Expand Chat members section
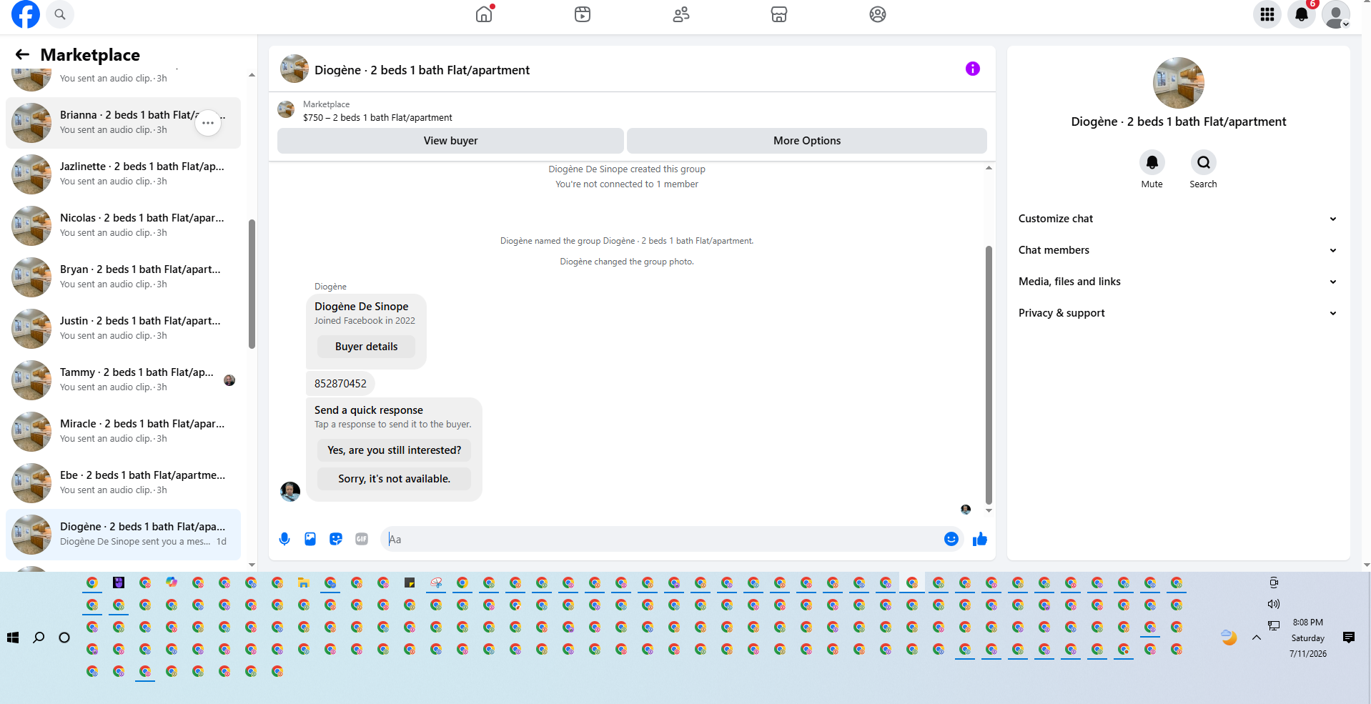1371x704 pixels. coord(1178,250)
